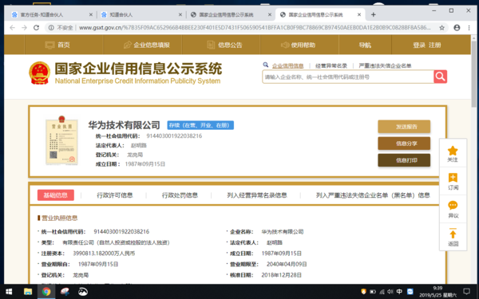
Task: Click 核准日期 value 2018年12月28日
Action: (x=281, y=275)
